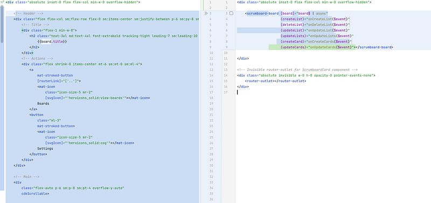Click the 'flex flex-col sm:flex-row' header div line
431x203 pixels.
point(106,19)
